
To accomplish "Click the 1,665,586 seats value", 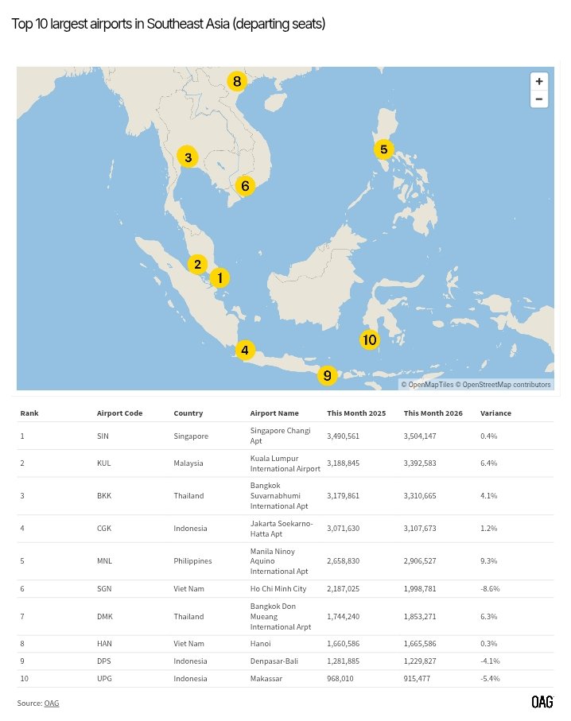I will (420, 644).
